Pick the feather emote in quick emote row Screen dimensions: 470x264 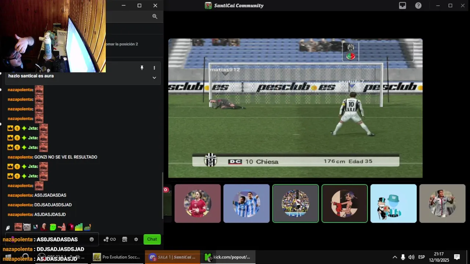click(x=8, y=227)
